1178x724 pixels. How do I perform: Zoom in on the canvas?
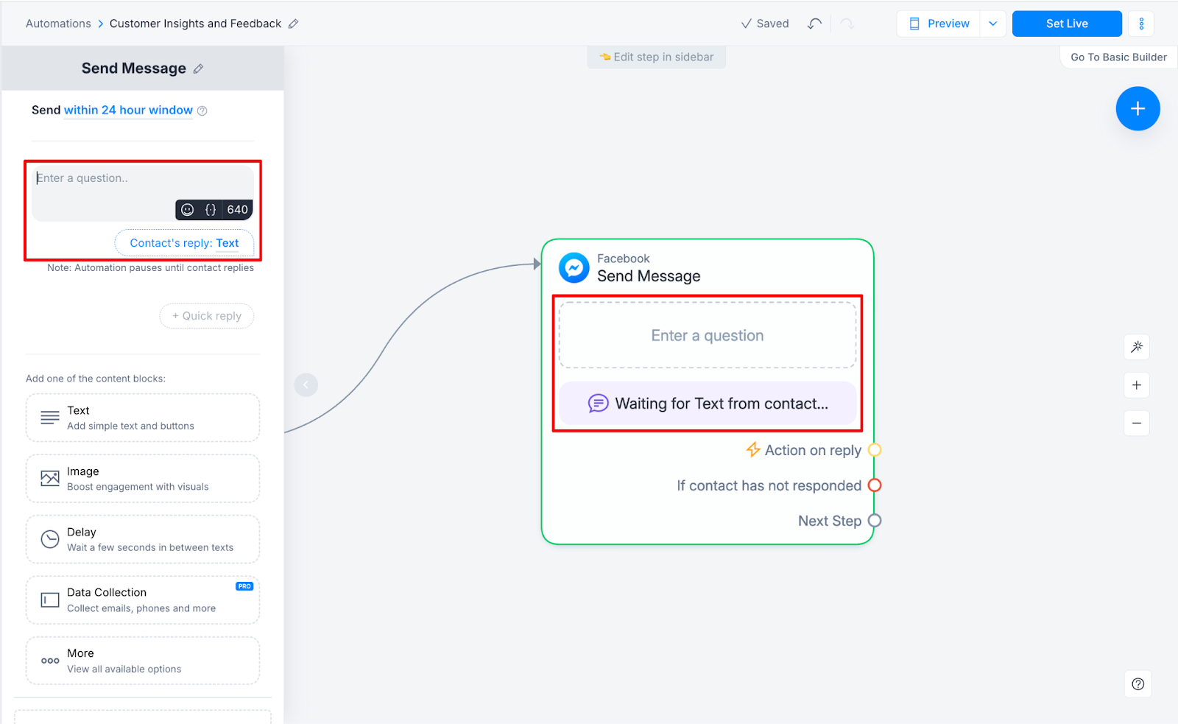[x=1137, y=385]
